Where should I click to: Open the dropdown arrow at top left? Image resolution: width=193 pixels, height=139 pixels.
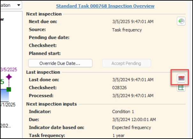(x=19, y=5)
